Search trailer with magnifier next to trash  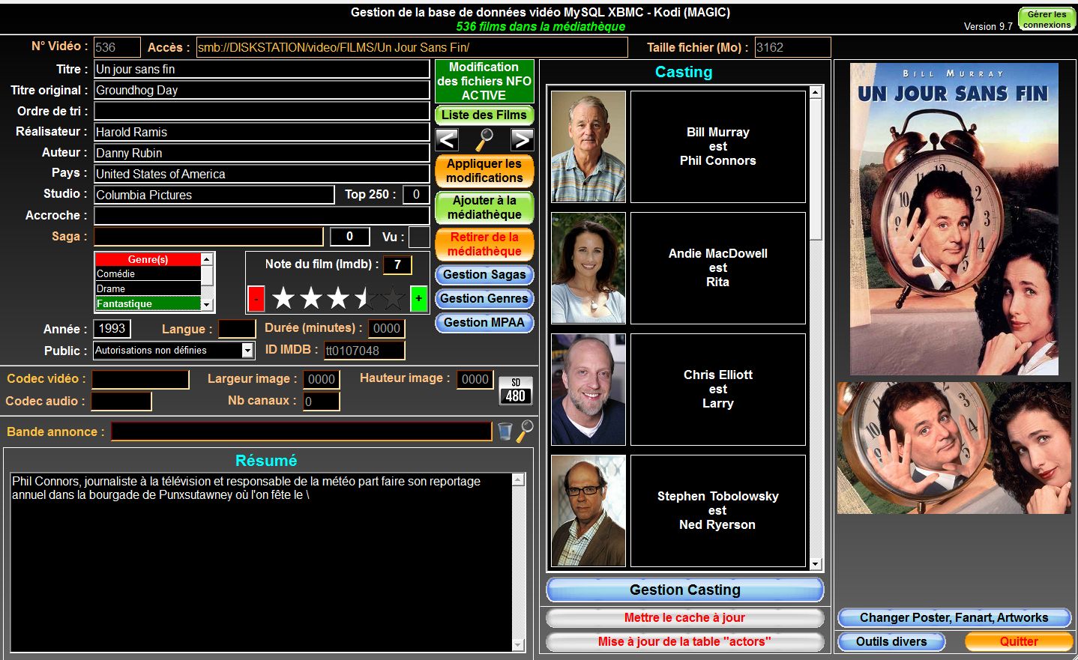click(526, 431)
